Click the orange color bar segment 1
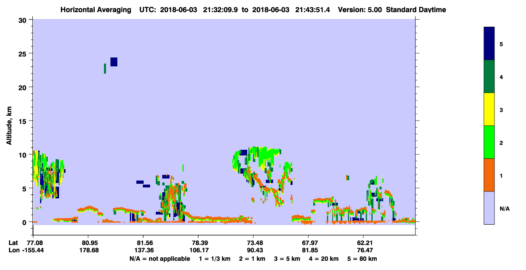The height and width of the screenshot is (270, 526). [x=489, y=175]
